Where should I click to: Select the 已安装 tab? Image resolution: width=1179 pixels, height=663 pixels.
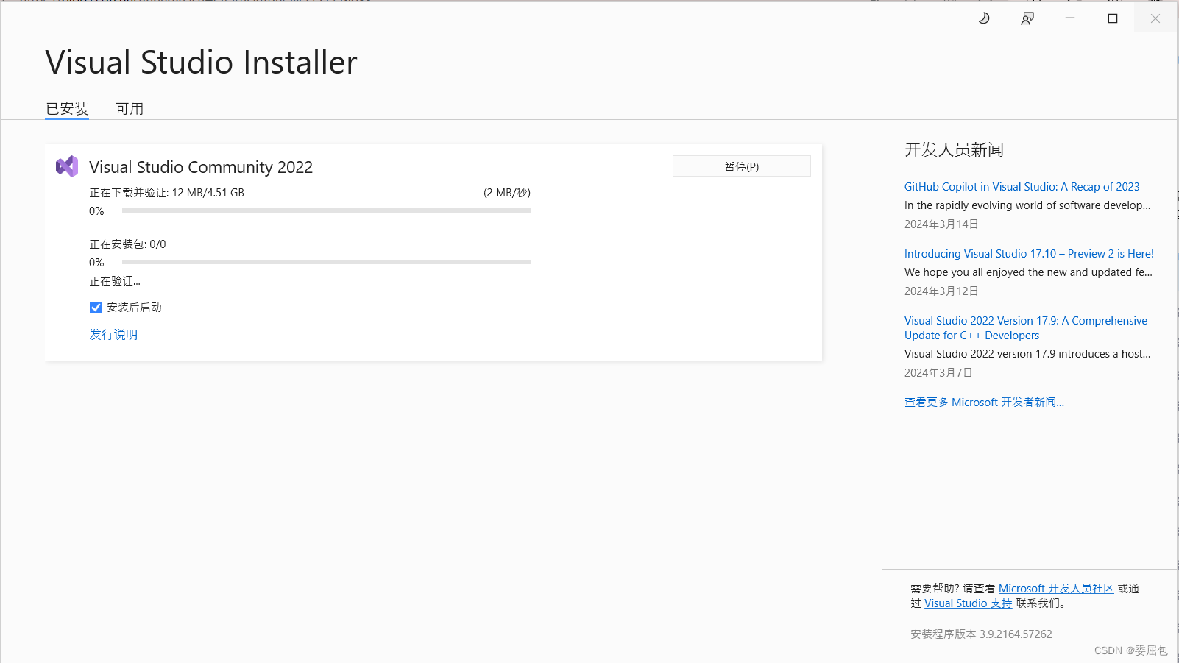pos(67,108)
